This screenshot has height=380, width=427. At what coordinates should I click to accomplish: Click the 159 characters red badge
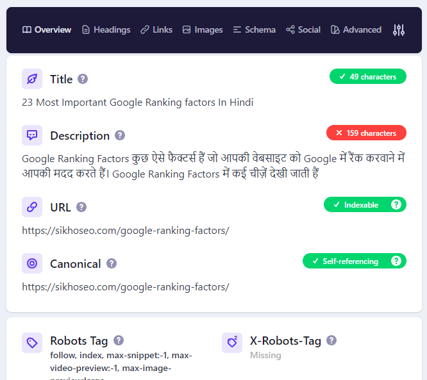click(366, 133)
